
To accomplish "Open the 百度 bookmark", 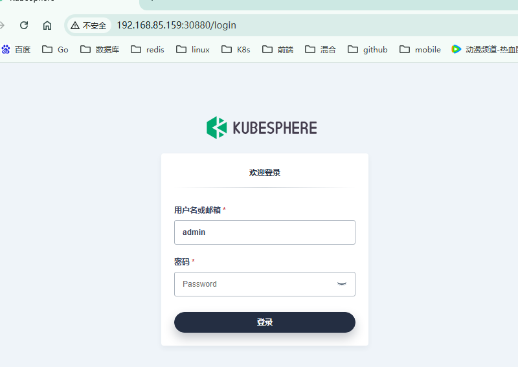I will click(x=16, y=50).
